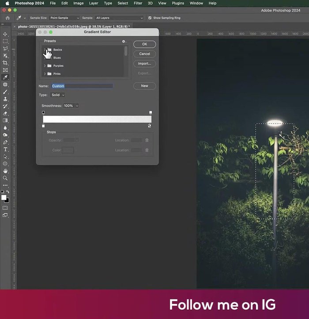Pick the Type tool in toolbar

click(x=5, y=150)
